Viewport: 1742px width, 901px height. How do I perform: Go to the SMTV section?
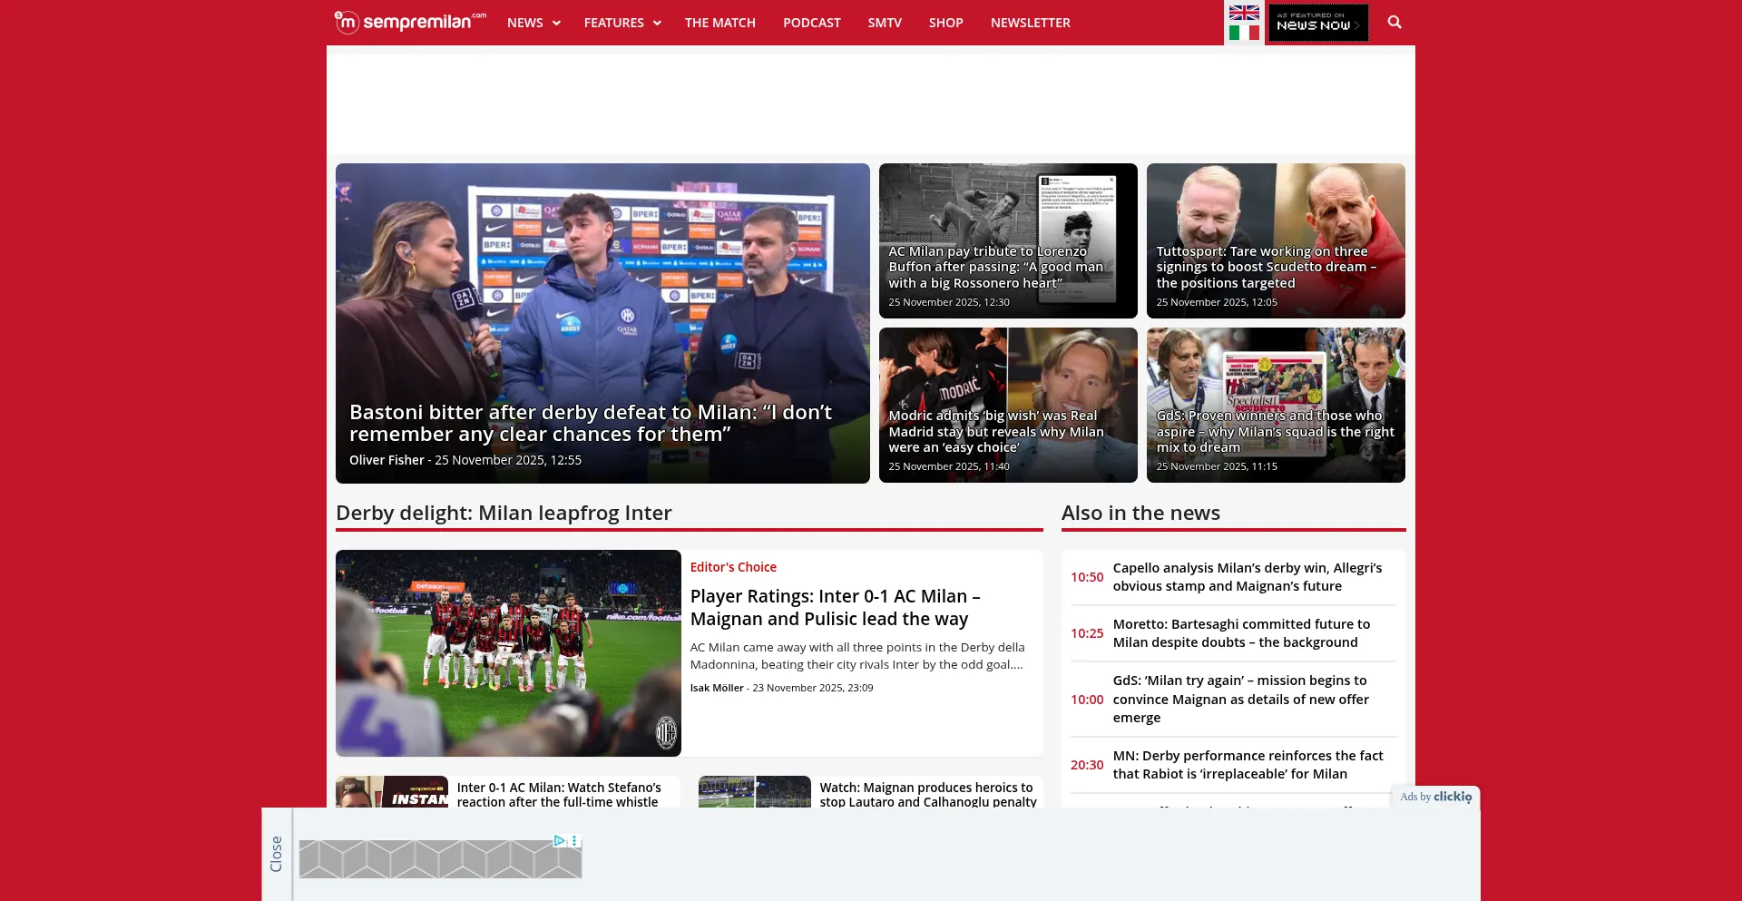pos(884,23)
